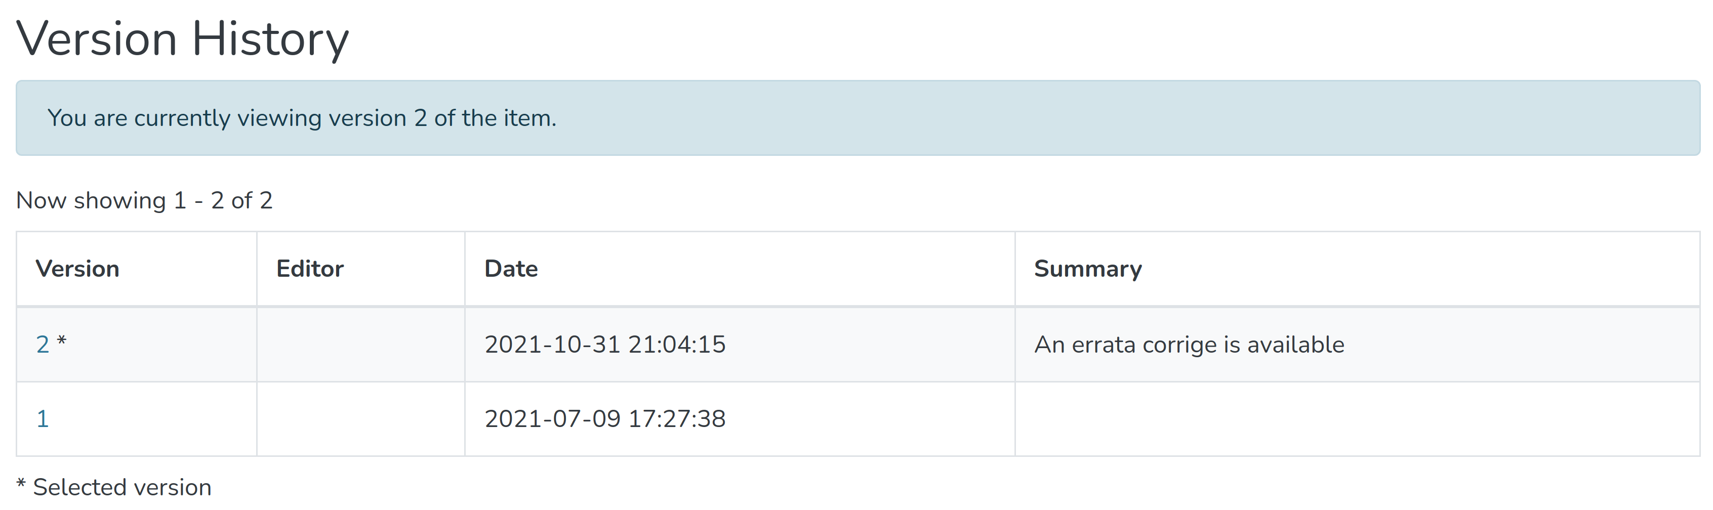Click the date 2021-07-09 17:27:38

604,419
